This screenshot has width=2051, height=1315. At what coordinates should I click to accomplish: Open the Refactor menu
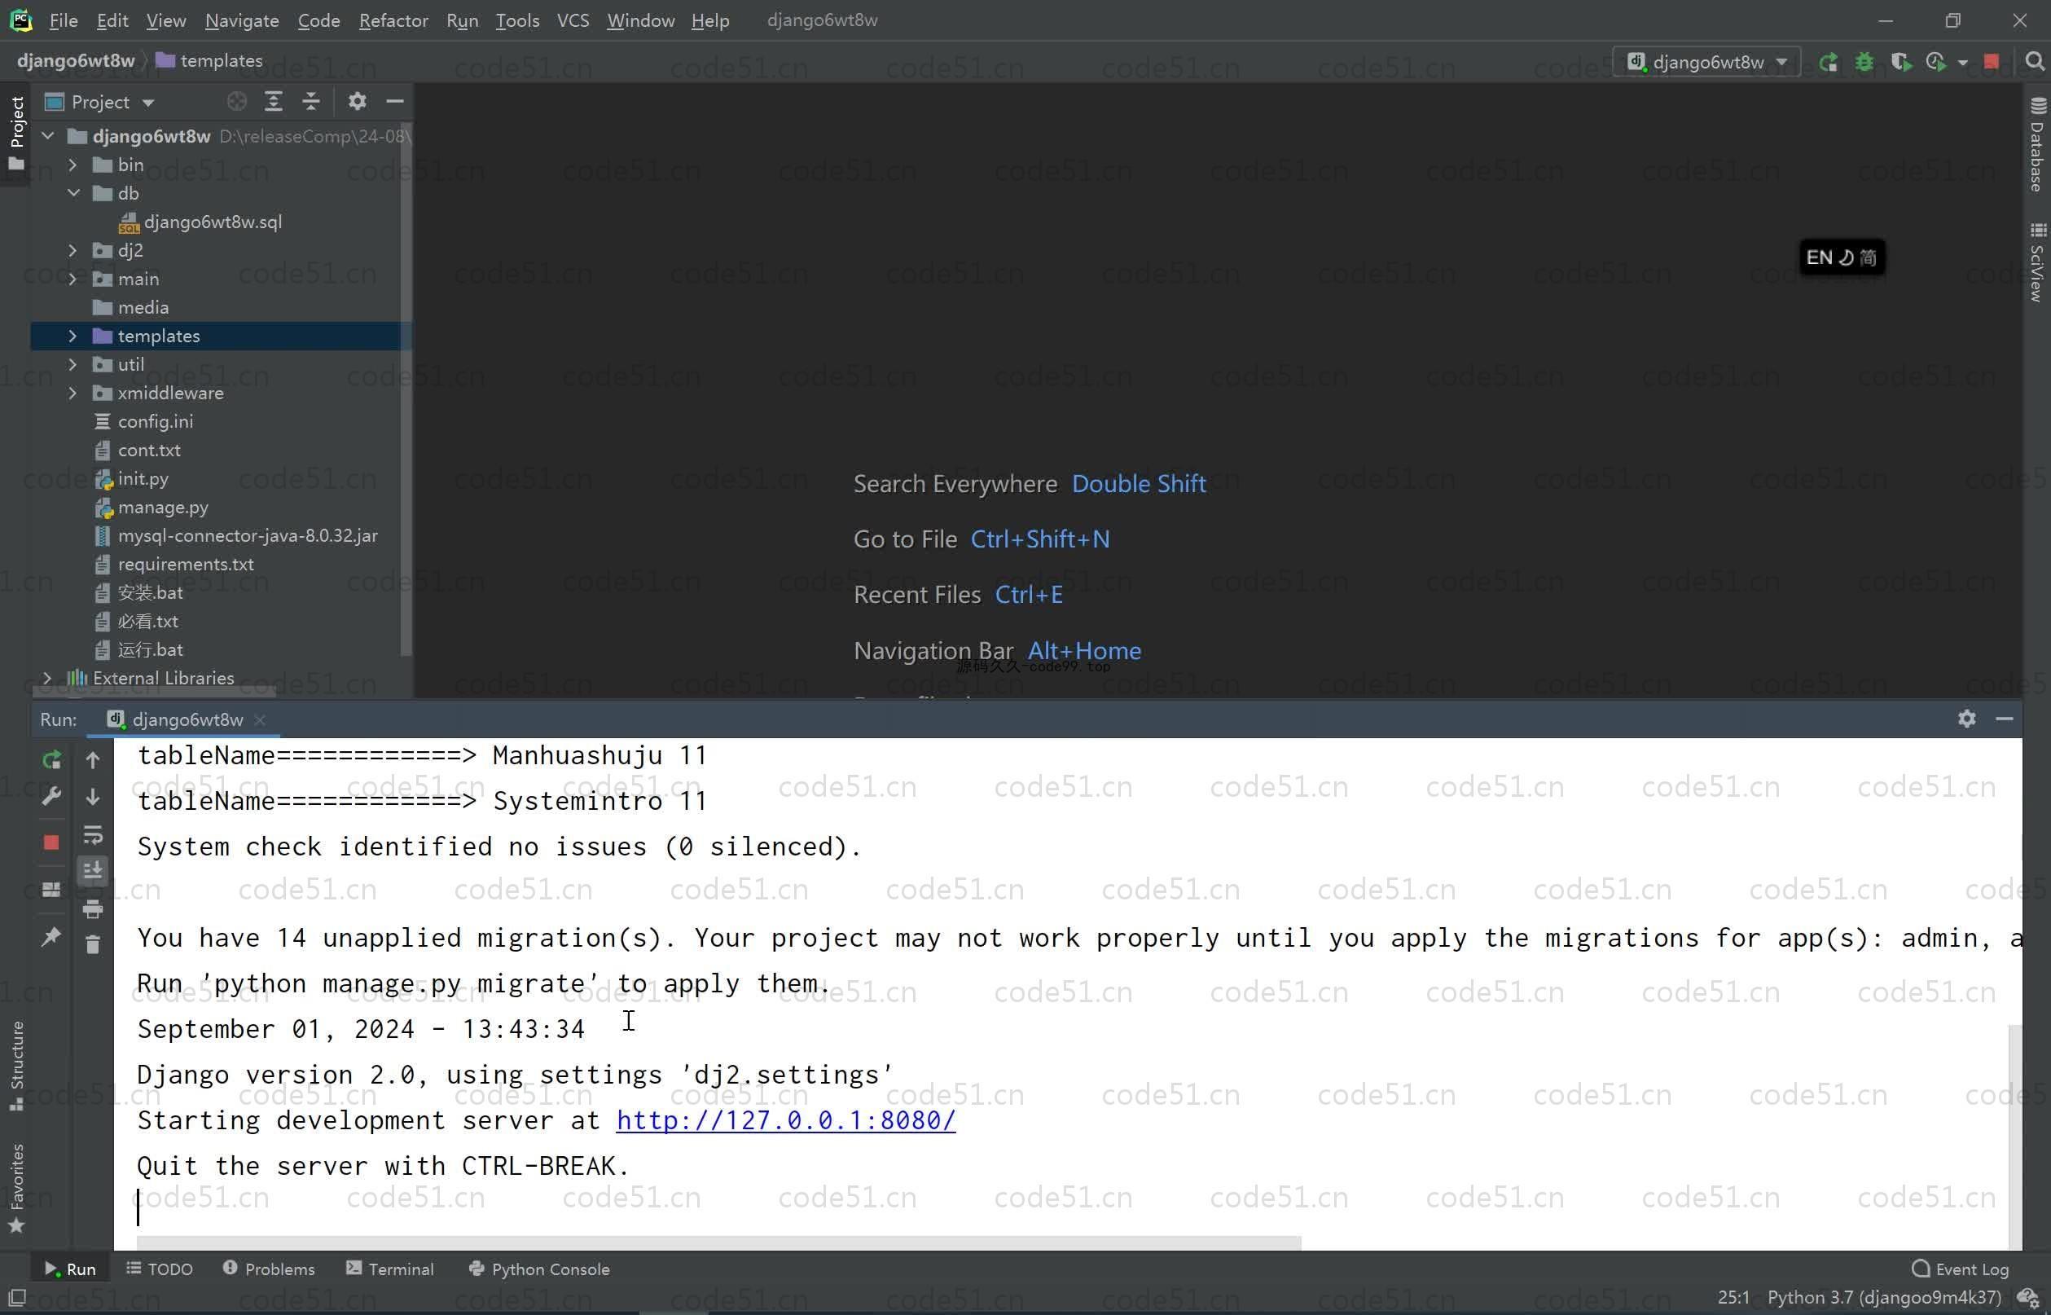[393, 20]
